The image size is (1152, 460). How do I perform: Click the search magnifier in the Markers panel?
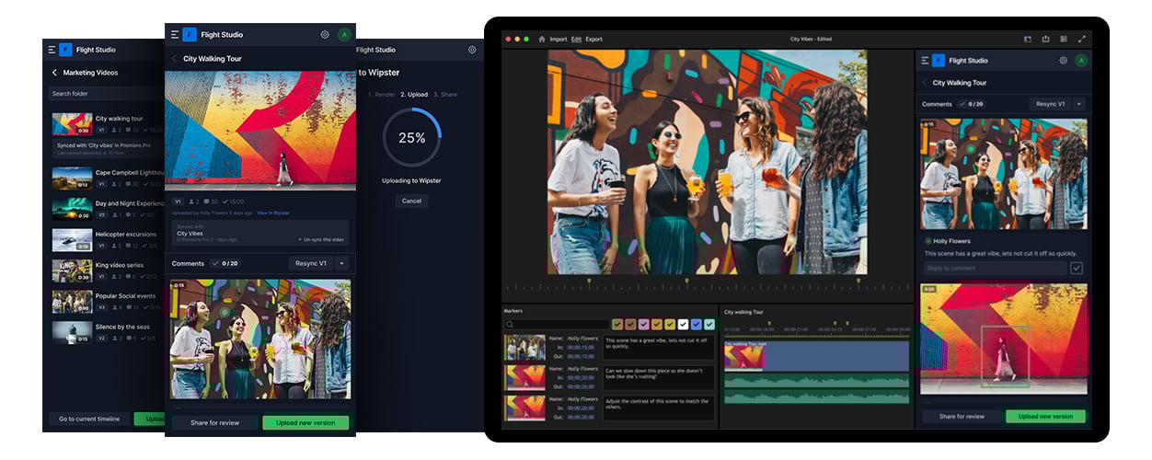tap(509, 325)
